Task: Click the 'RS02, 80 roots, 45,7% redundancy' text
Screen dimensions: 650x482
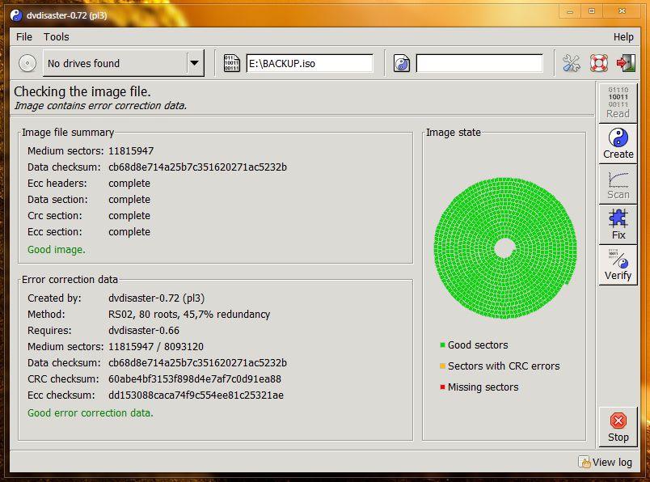Action: tap(189, 315)
